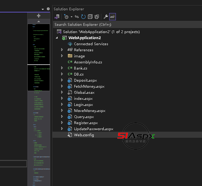Select the Solution 'WebApplication2' node
Viewport: 202px width, 186px height.
click(101, 32)
